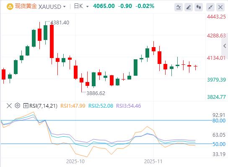
Task: Click the gold spot logo icon
Action: click(x=10, y=7)
